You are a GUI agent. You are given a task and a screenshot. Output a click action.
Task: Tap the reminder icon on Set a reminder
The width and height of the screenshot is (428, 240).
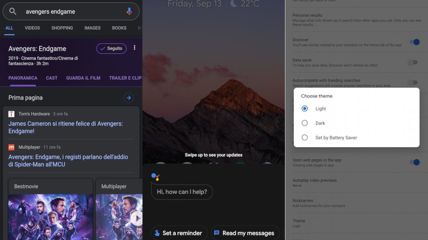(x=157, y=233)
